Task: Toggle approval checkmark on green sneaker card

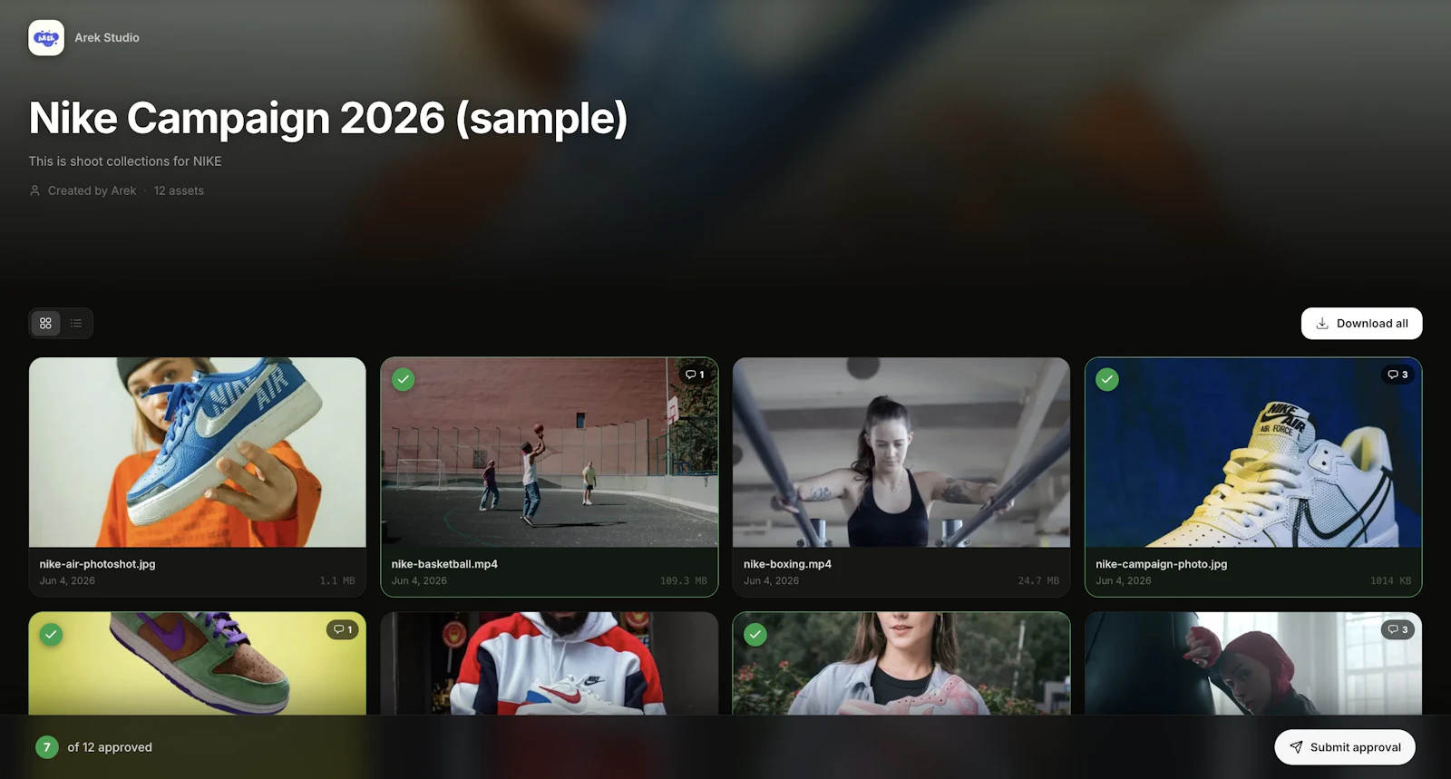Action: tap(52, 635)
